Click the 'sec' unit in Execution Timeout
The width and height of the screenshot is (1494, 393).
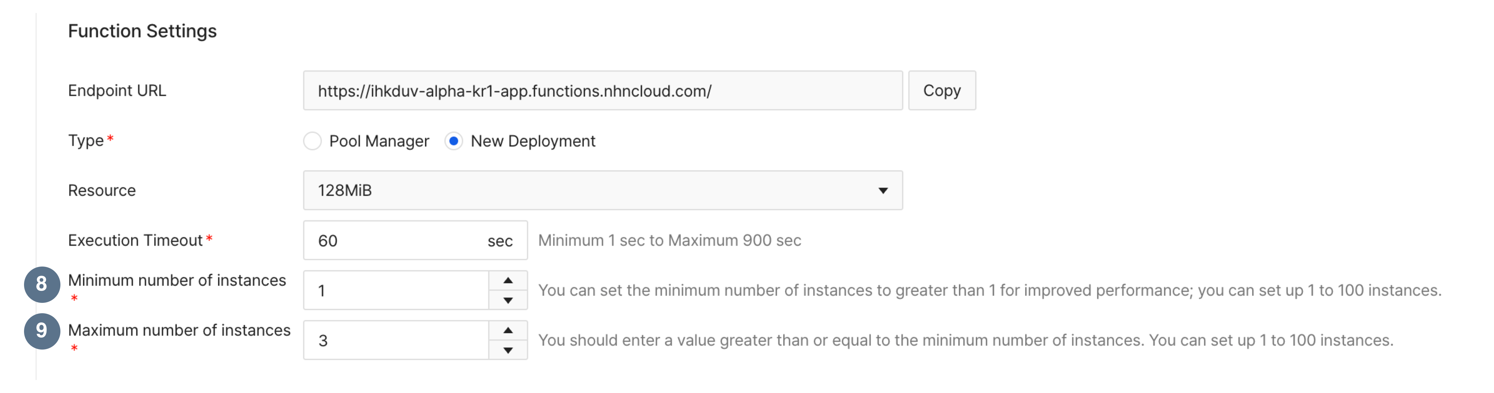pos(500,241)
